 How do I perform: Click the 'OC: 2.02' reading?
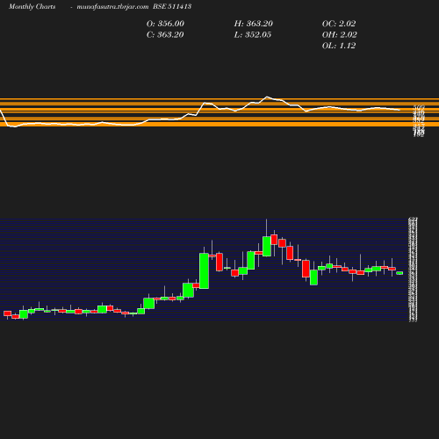click(339, 24)
